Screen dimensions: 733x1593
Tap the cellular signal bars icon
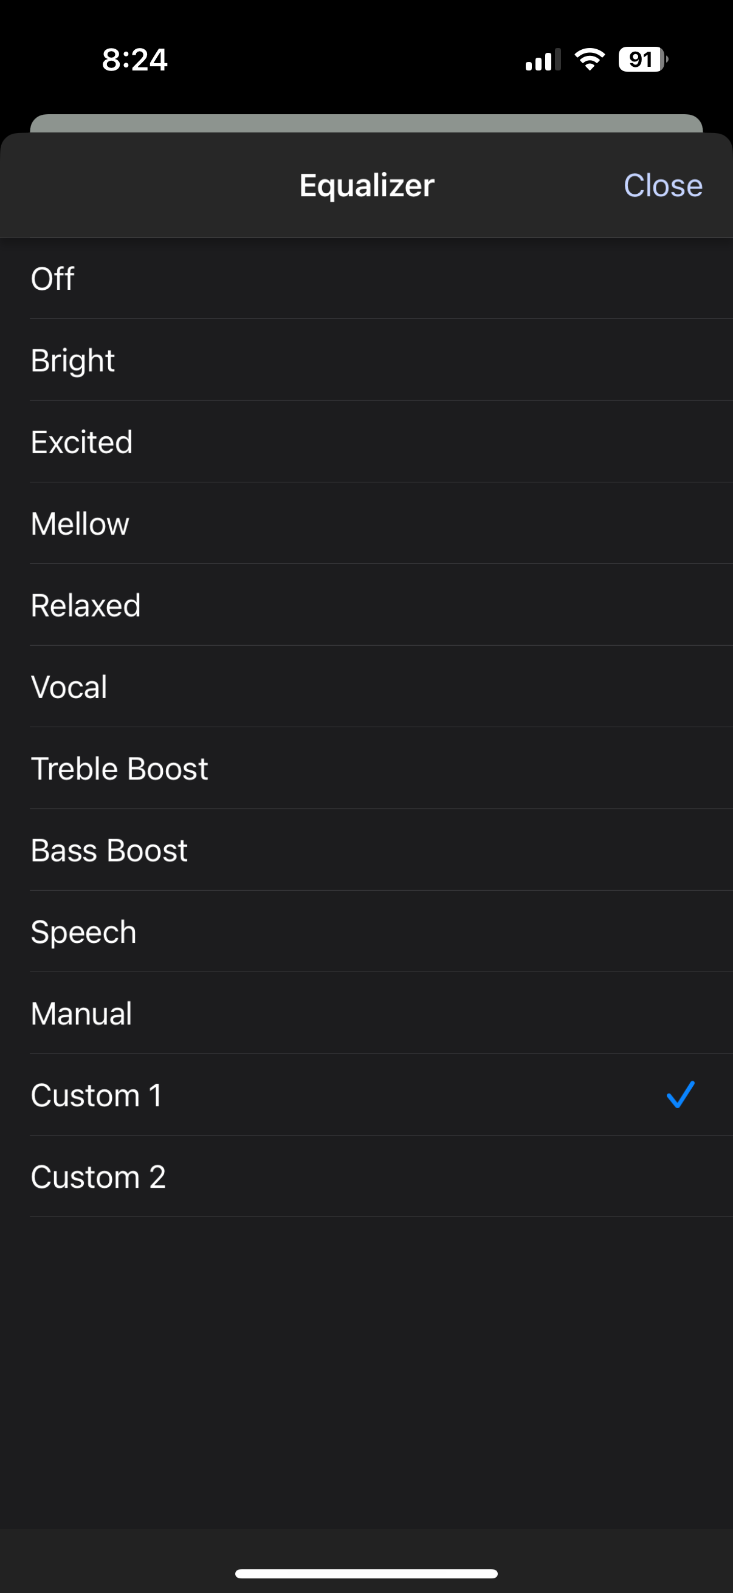[x=543, y=60]
